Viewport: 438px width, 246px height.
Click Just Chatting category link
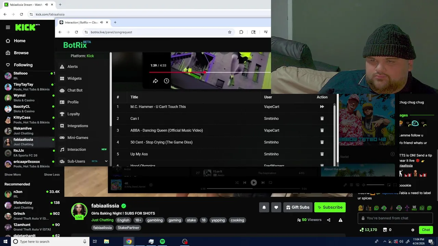(x=102, y=220)
